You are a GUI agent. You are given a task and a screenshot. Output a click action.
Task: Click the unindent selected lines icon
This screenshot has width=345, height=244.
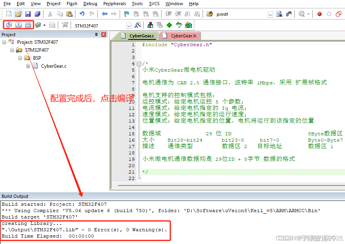click(x=178, y=14)
